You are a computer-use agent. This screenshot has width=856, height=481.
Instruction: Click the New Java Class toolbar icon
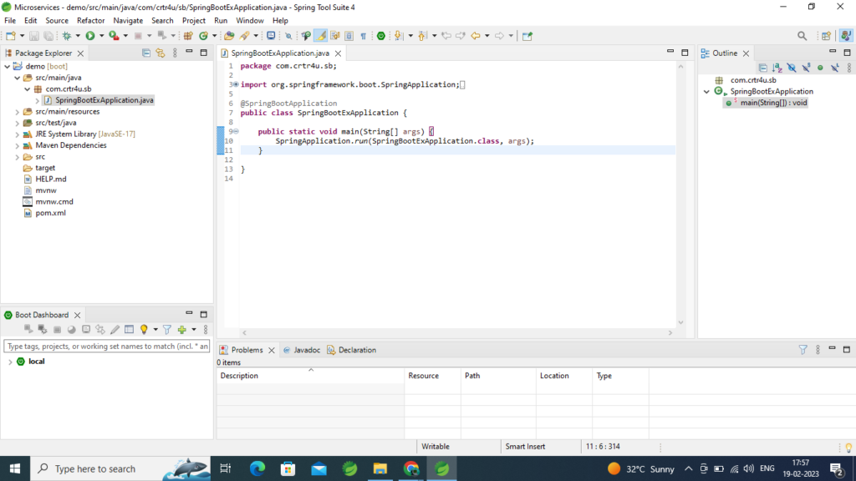(x=204, y=36)
